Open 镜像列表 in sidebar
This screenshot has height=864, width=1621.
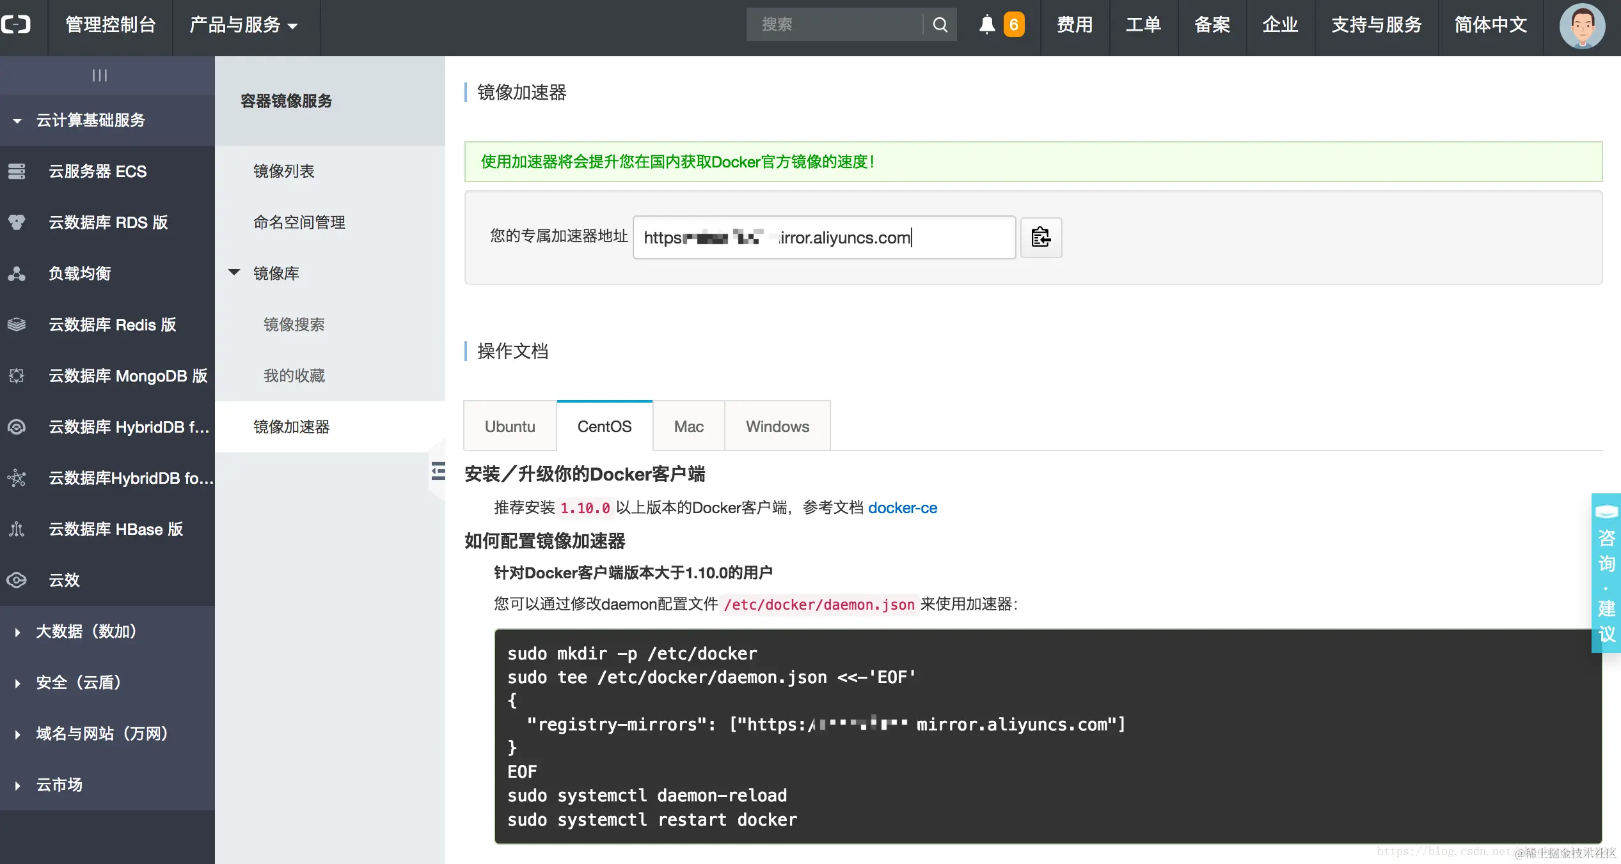284,171
